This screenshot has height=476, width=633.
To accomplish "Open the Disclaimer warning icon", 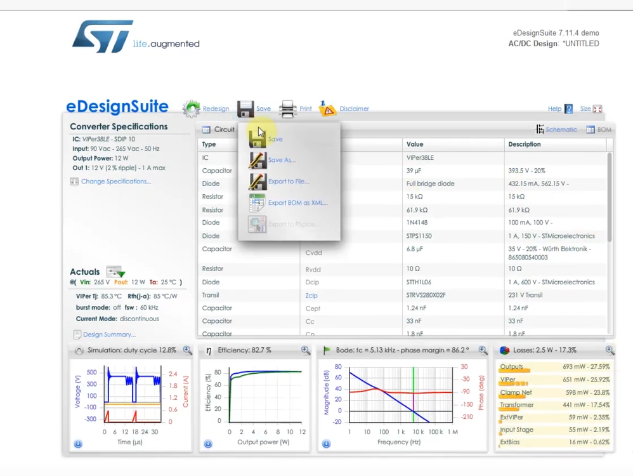I will click(327, 109).
